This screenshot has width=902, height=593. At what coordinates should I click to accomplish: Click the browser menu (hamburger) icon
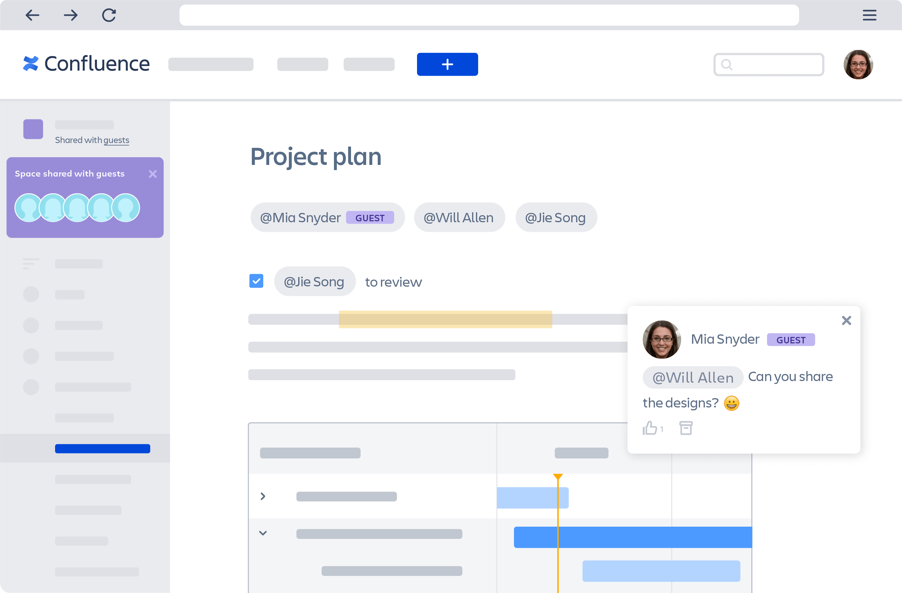pyautogui.click(x=869, y=14)
